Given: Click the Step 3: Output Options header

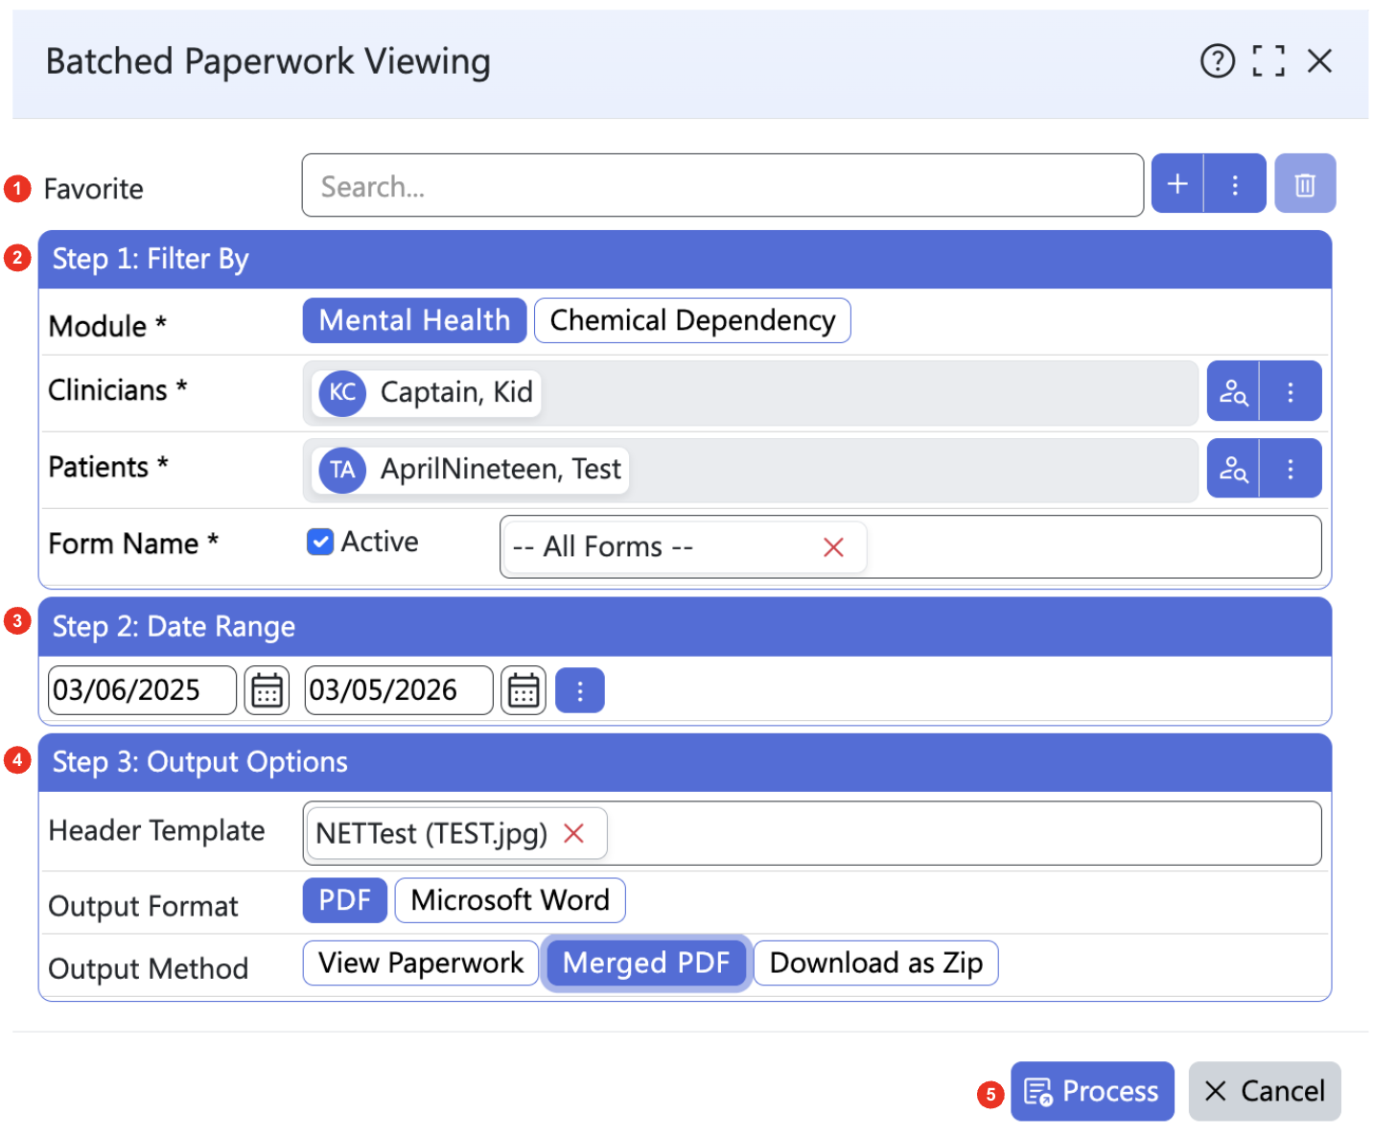Looking at the screenshot, I should 685,762.
